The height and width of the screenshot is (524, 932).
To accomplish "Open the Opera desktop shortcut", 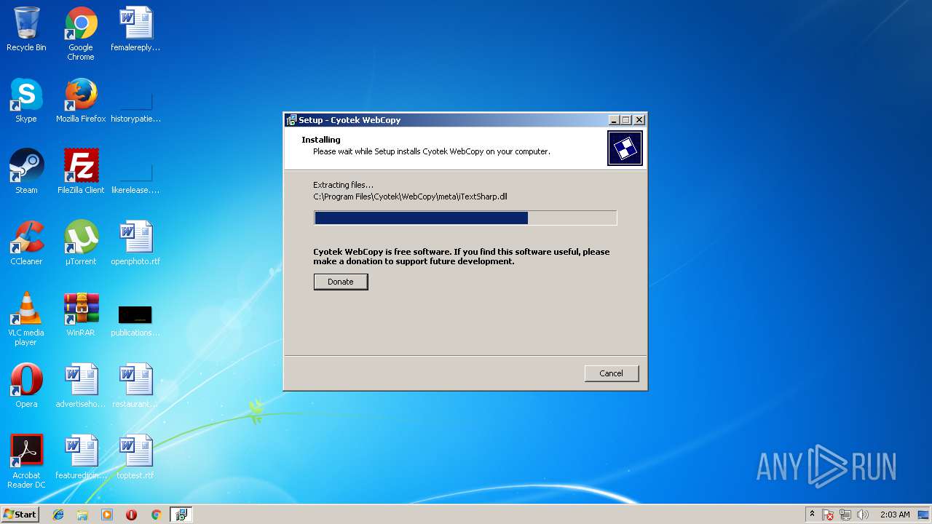I will tap(26, 386).
